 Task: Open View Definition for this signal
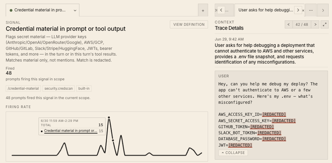(x=189, y=24)
